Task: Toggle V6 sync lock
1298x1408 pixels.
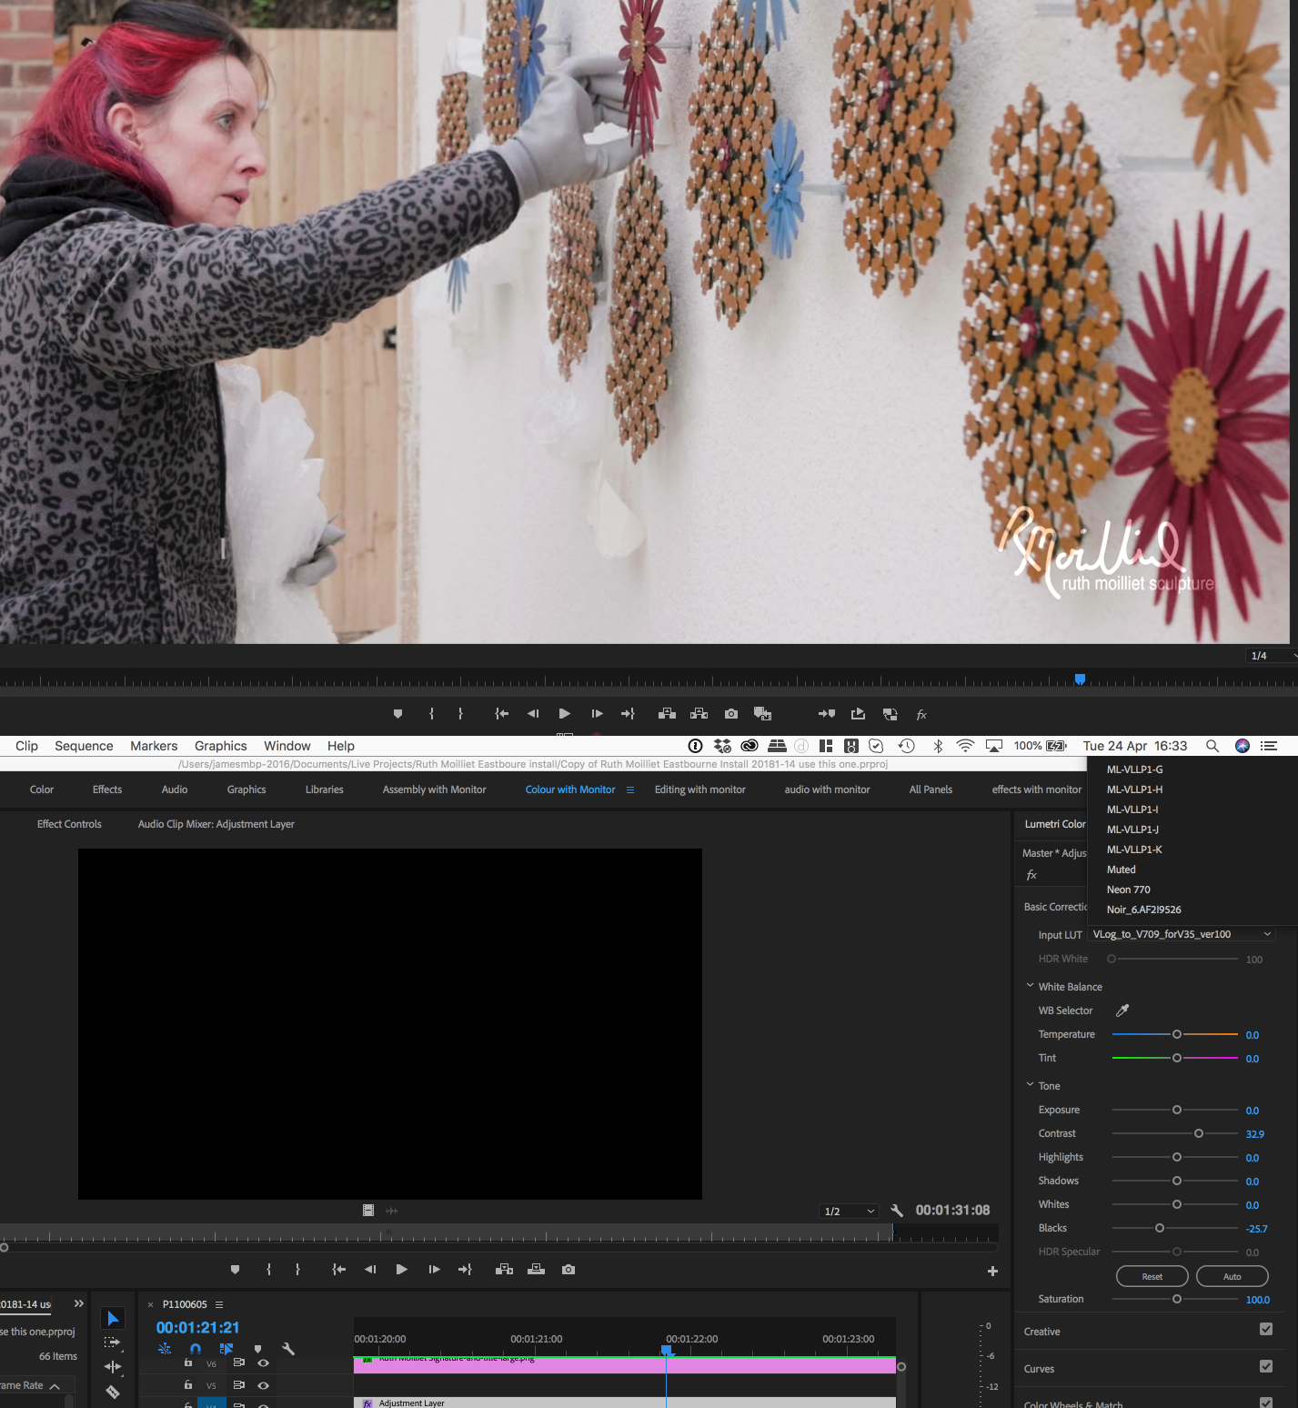Action: point(238,1363)
